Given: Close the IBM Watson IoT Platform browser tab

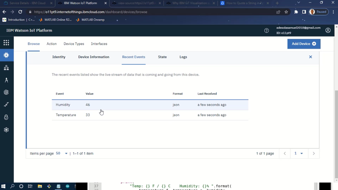Looking at the screenshot, I should click(105, 3).
